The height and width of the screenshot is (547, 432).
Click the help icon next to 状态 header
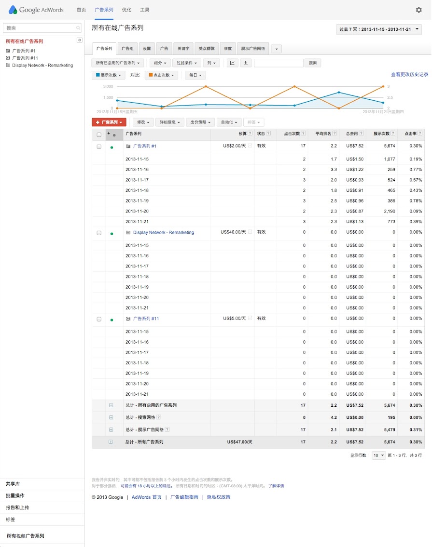[x=268, y=133]
